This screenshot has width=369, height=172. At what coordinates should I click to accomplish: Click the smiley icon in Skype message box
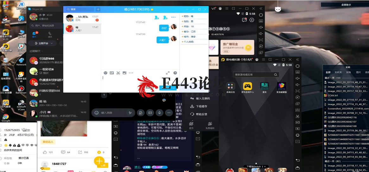click(x=97, y=113)
